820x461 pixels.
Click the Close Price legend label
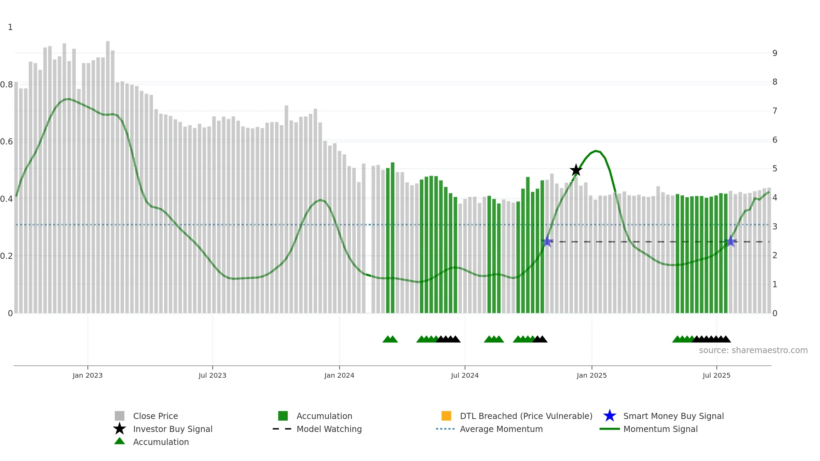pyautogui.click(x=155, y=416)
